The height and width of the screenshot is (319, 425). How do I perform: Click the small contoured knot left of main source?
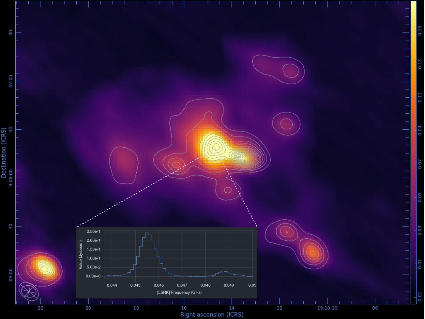pyautogui.click(x=176, y=165)
